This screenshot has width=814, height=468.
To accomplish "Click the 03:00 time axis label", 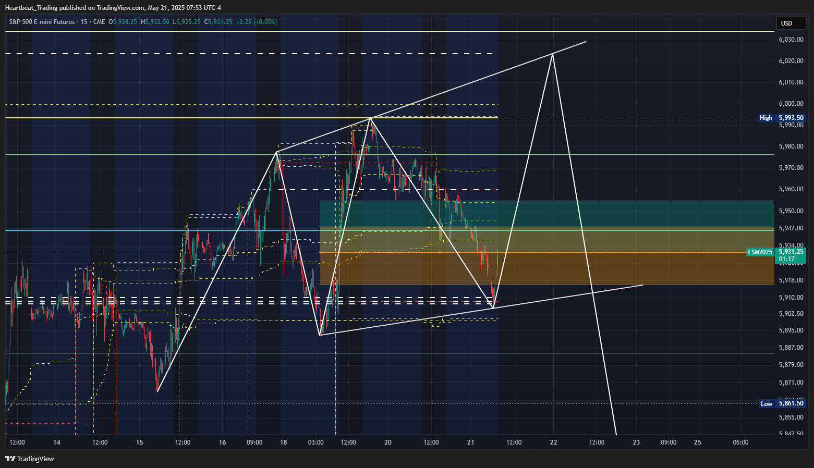I will click(316, 442).
